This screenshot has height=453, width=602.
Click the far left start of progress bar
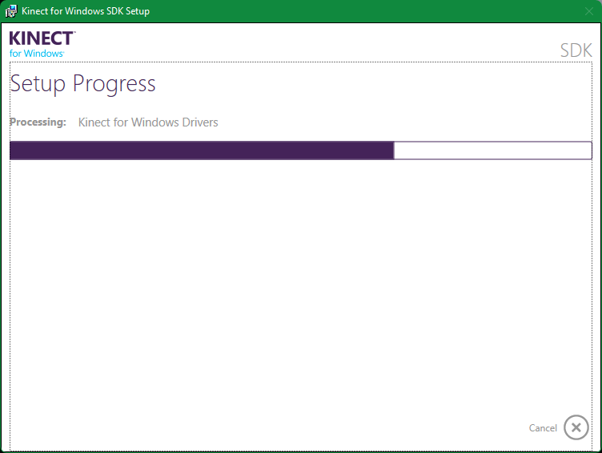point(12,150)
